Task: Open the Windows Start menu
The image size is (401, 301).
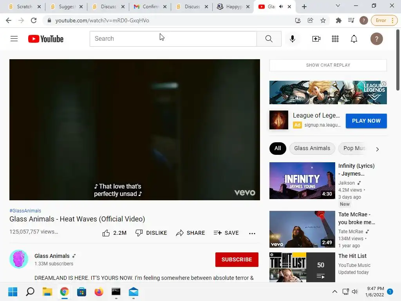Action: (13, 292)
